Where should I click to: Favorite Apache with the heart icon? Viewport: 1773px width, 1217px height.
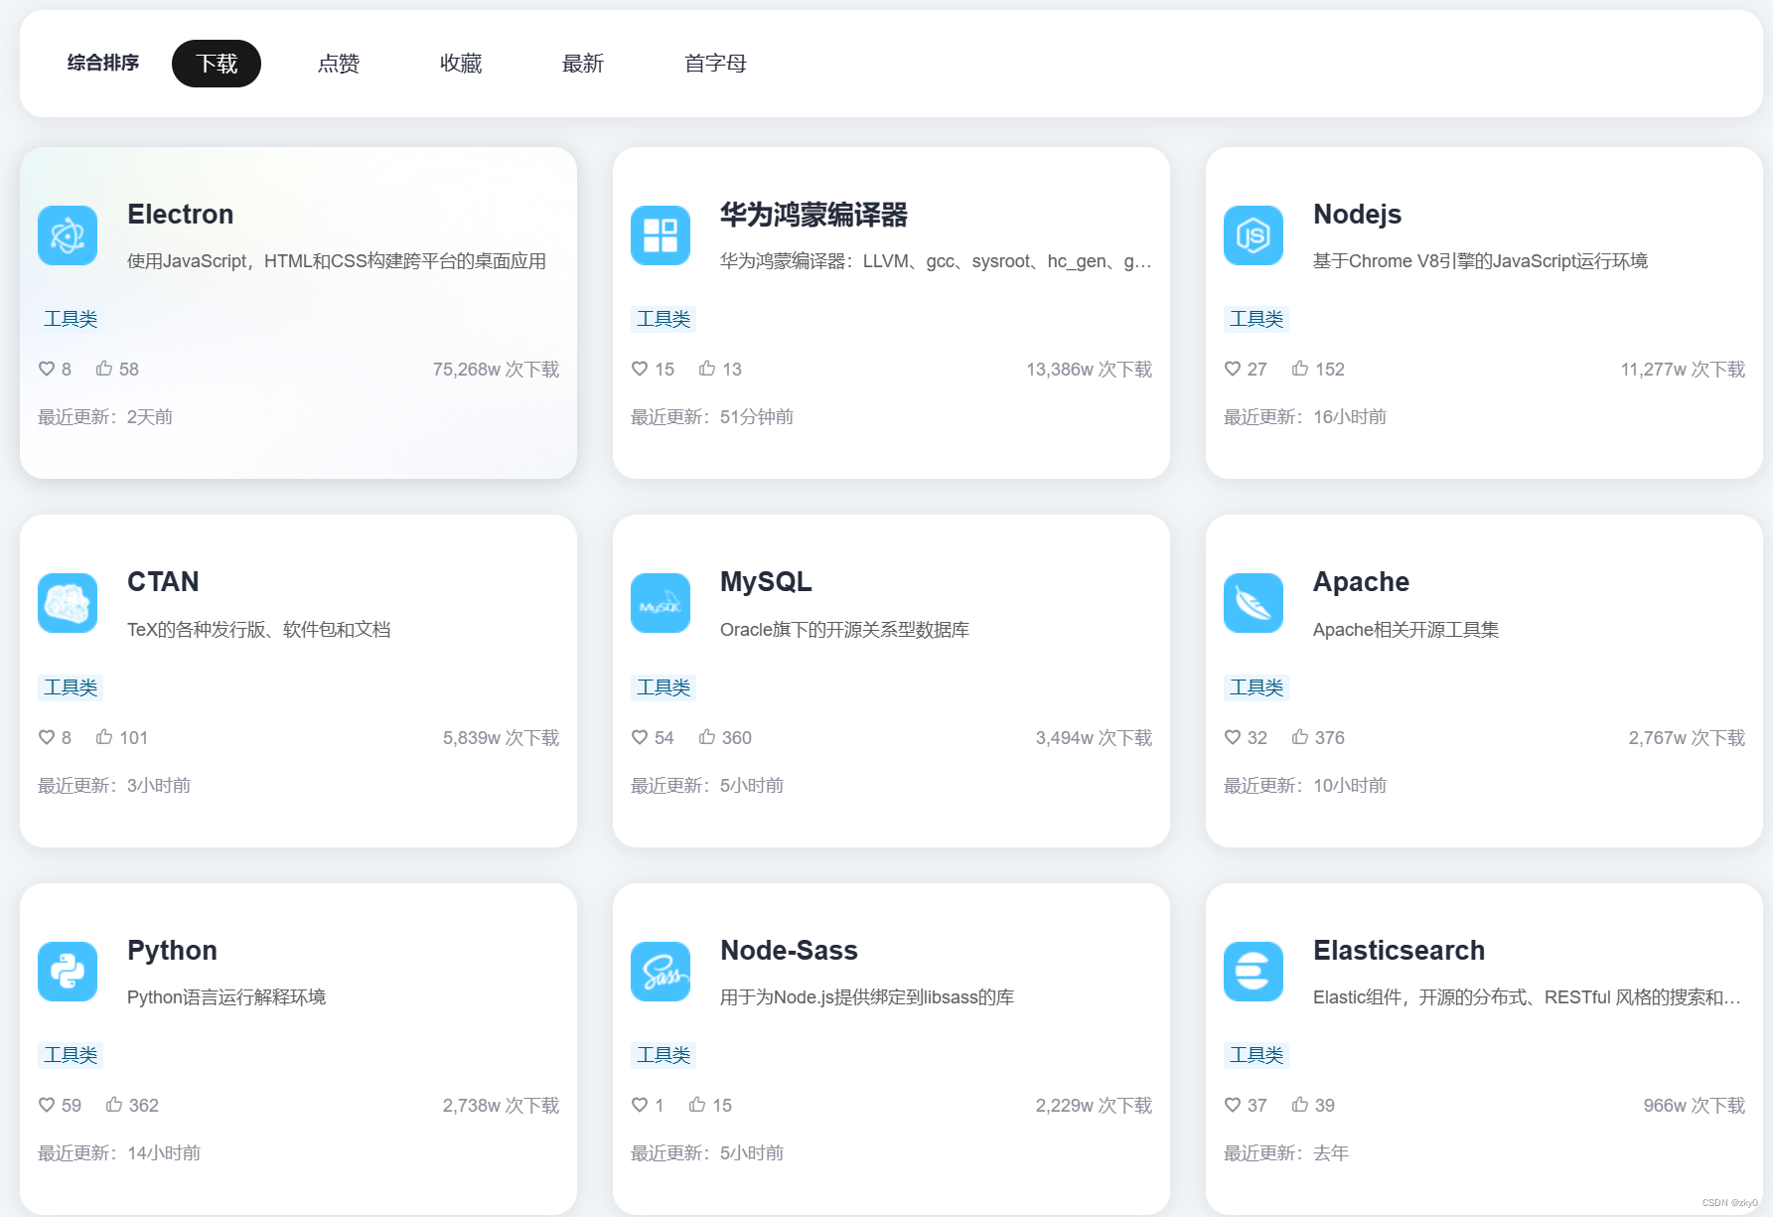[x=1233, y=737]
